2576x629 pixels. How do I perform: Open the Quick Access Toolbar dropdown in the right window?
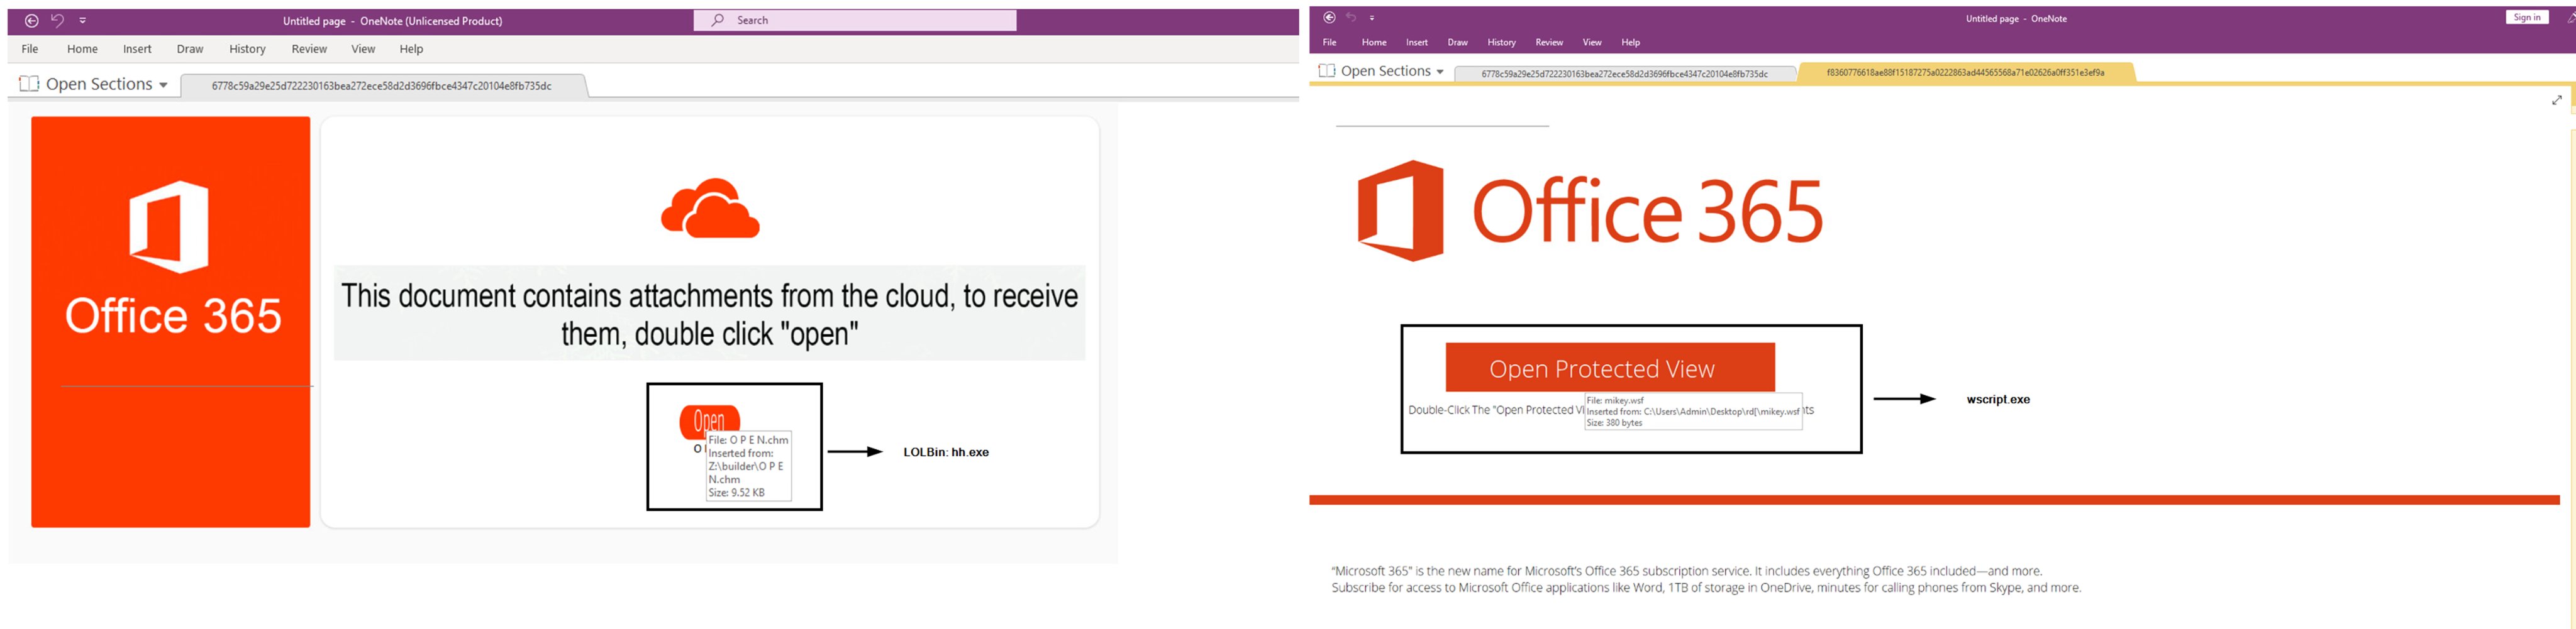(x=1372, y=18)
